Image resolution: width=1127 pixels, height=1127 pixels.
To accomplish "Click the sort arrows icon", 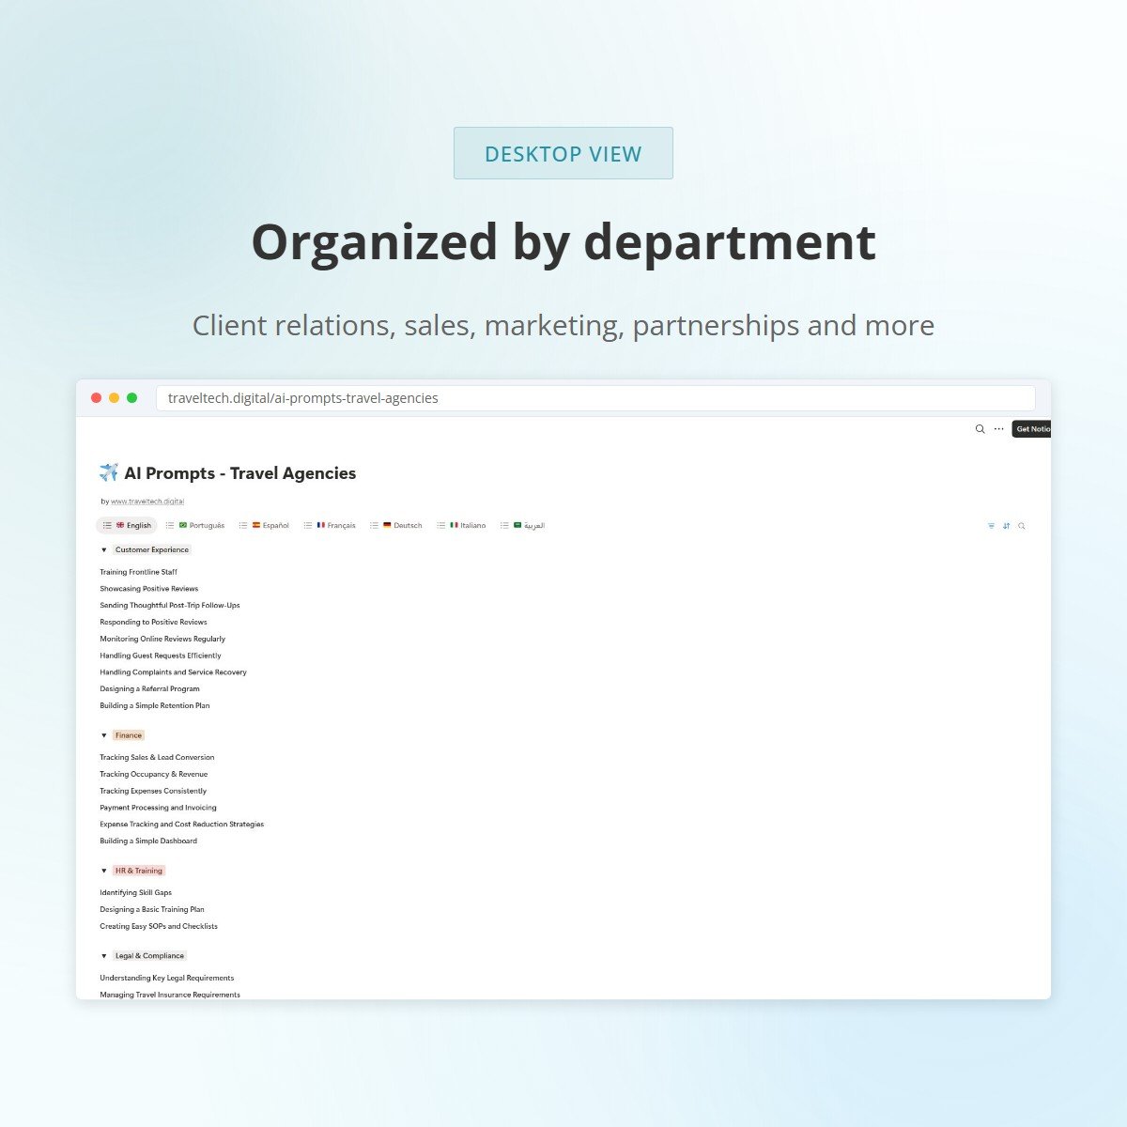I will pyautogui.click(x=1006, y=526).
